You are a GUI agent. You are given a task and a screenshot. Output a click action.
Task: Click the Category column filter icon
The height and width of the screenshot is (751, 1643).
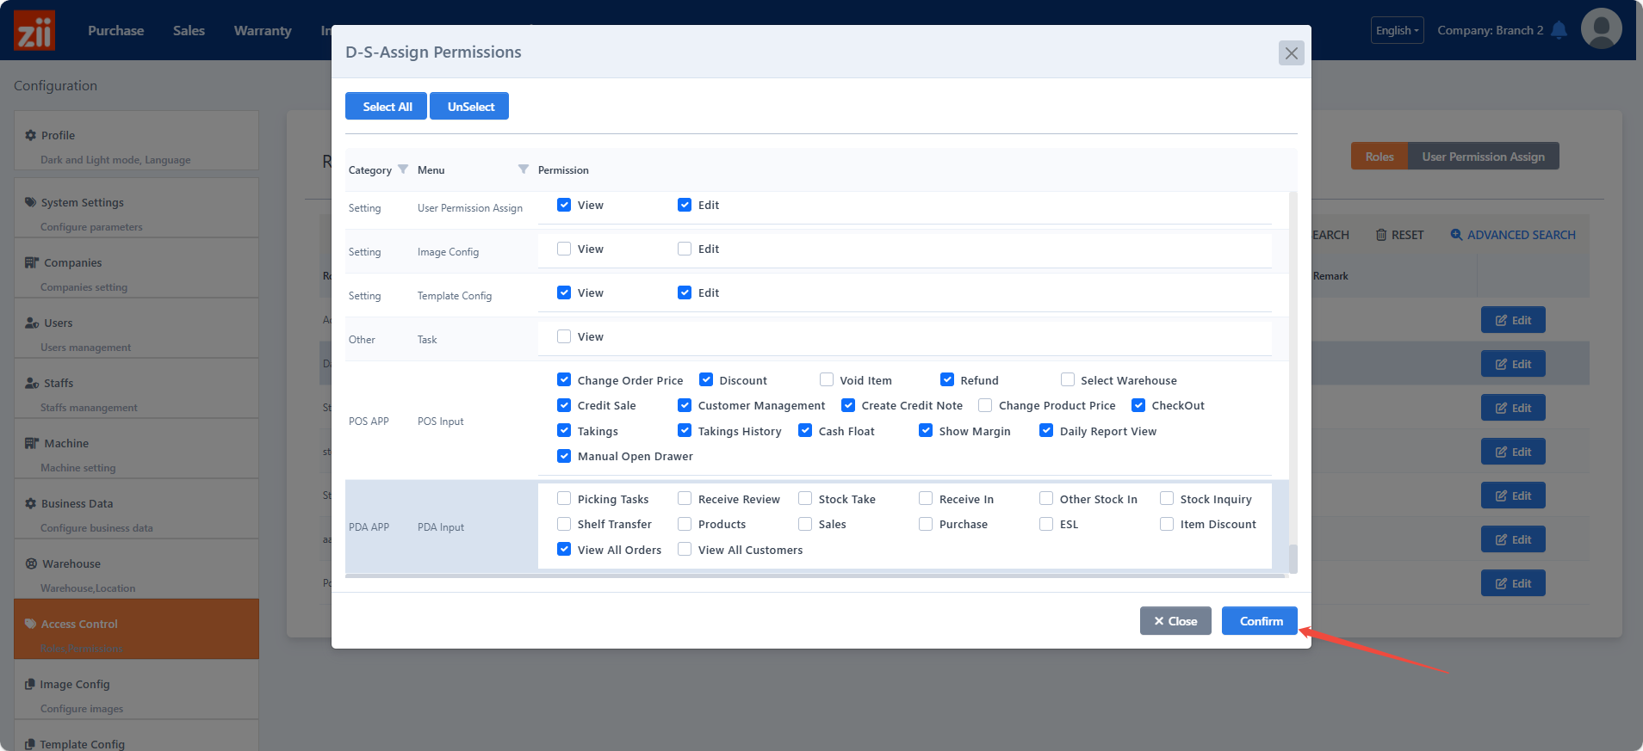coord(403,169)
